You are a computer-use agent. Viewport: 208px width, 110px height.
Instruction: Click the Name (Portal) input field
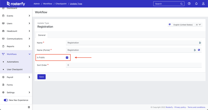point(134,50)
